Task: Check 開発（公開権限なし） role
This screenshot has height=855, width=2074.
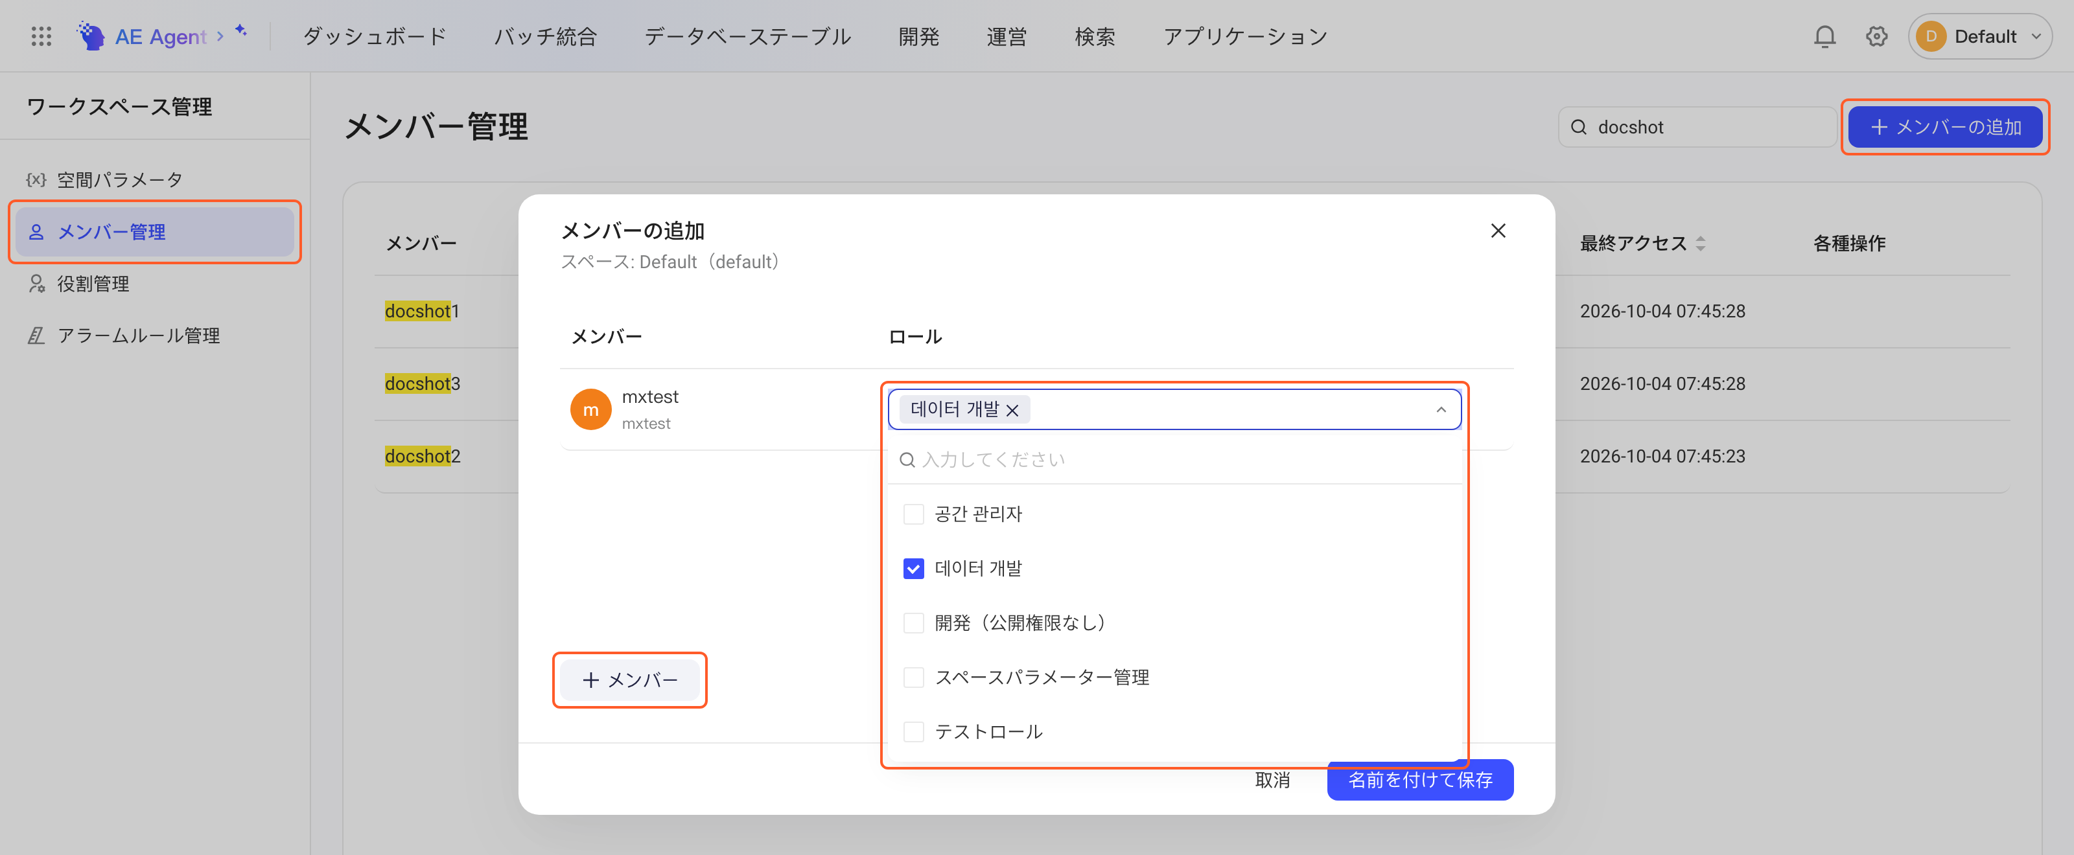Action: tap(913, 622)
